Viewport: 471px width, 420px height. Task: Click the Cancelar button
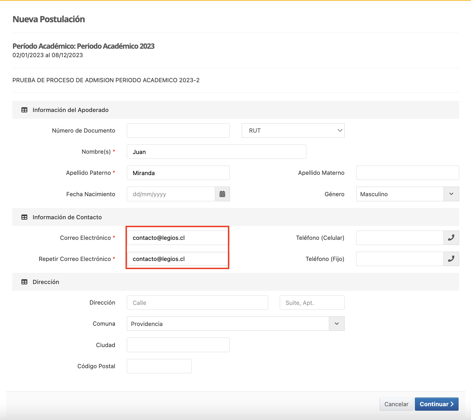click(x=396, y=404)
